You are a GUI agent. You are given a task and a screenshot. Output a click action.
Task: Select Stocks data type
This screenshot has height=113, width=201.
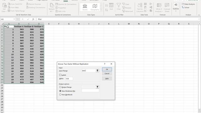(85, 7)
